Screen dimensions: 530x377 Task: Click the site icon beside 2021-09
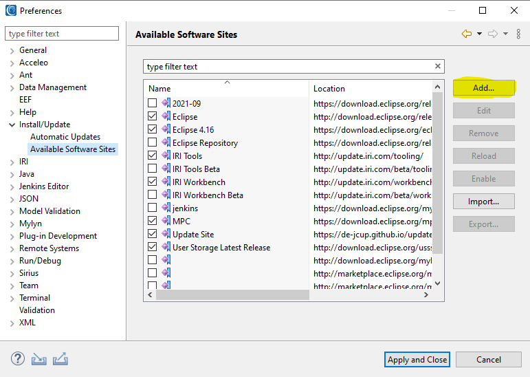point(166,103)
